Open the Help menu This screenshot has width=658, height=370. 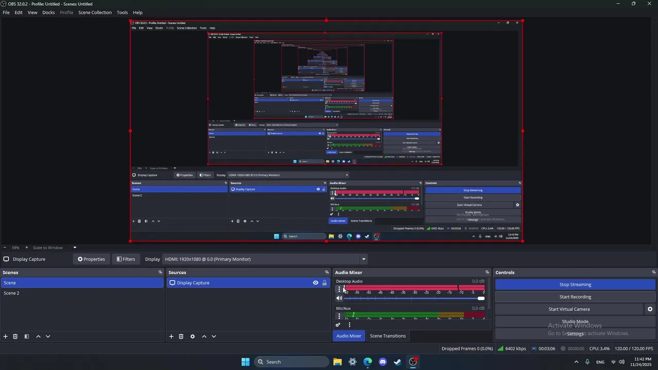(138, 12)
